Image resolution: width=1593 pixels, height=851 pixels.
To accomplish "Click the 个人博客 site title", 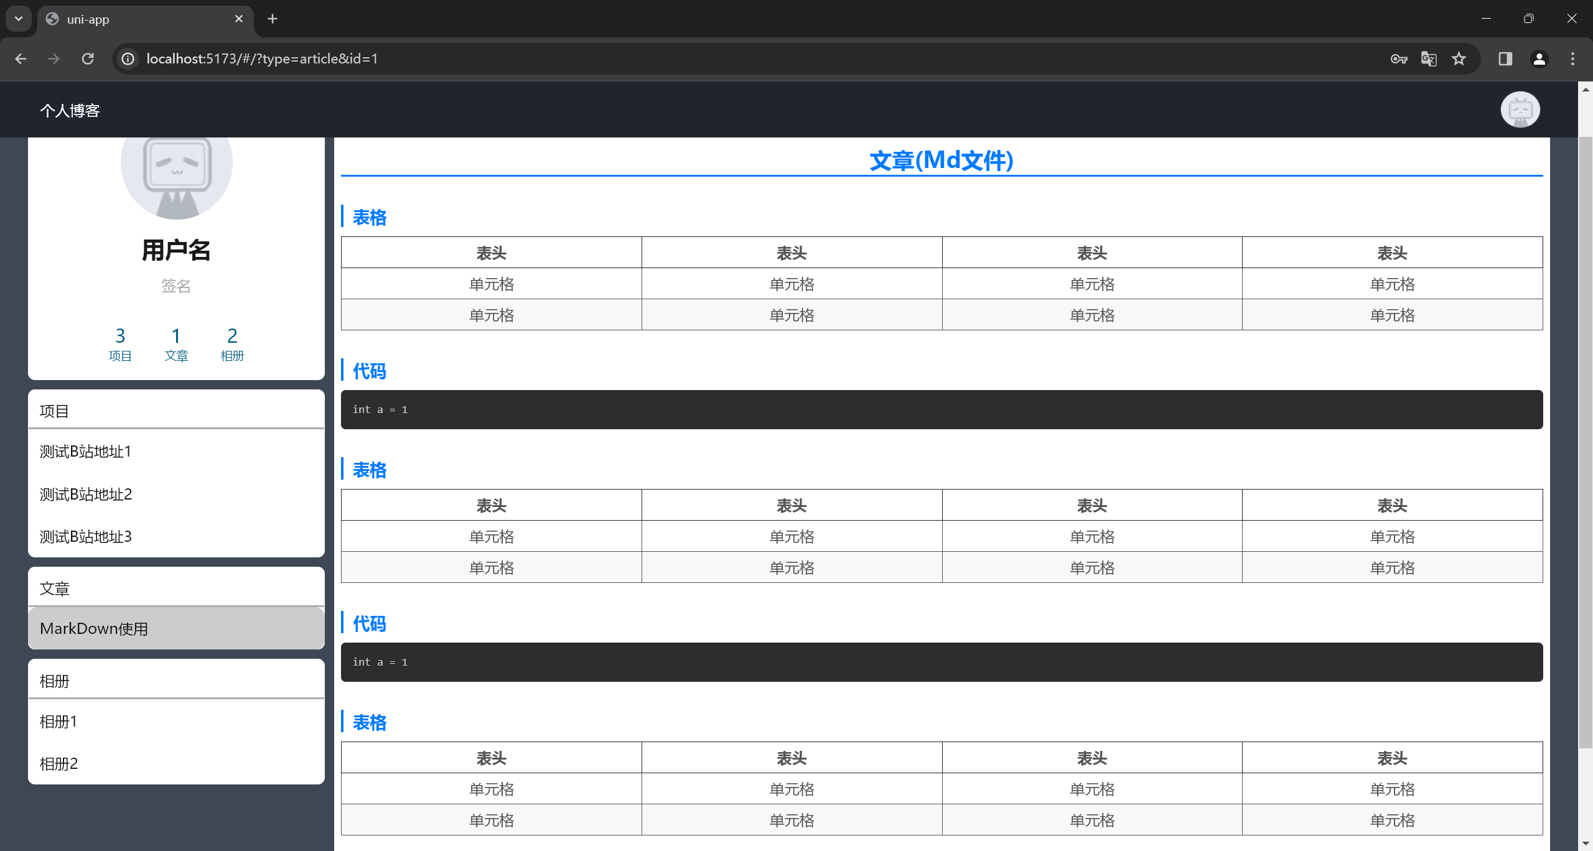I will 70,110.
